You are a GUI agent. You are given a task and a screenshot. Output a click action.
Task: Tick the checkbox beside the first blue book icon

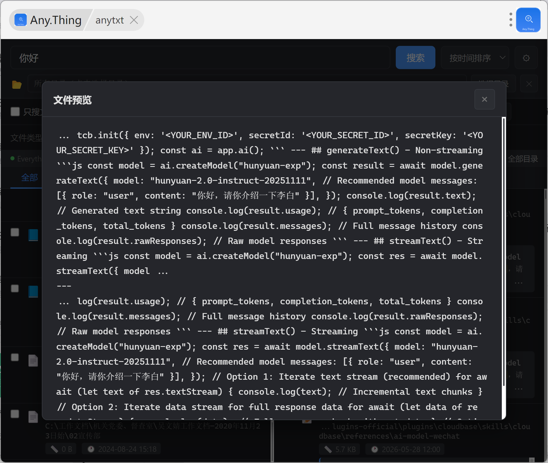pyautogui.click(x=15, y=232)
